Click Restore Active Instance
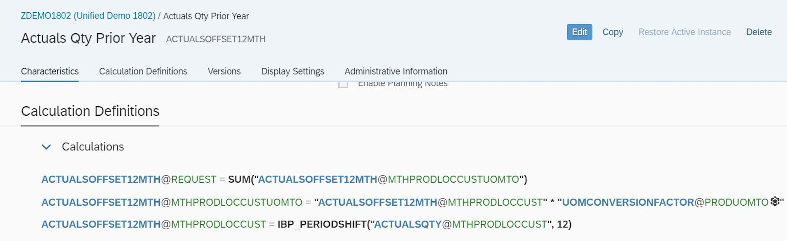Image resolution: width=787 pixels, height=241 pixels. [684, 32]
